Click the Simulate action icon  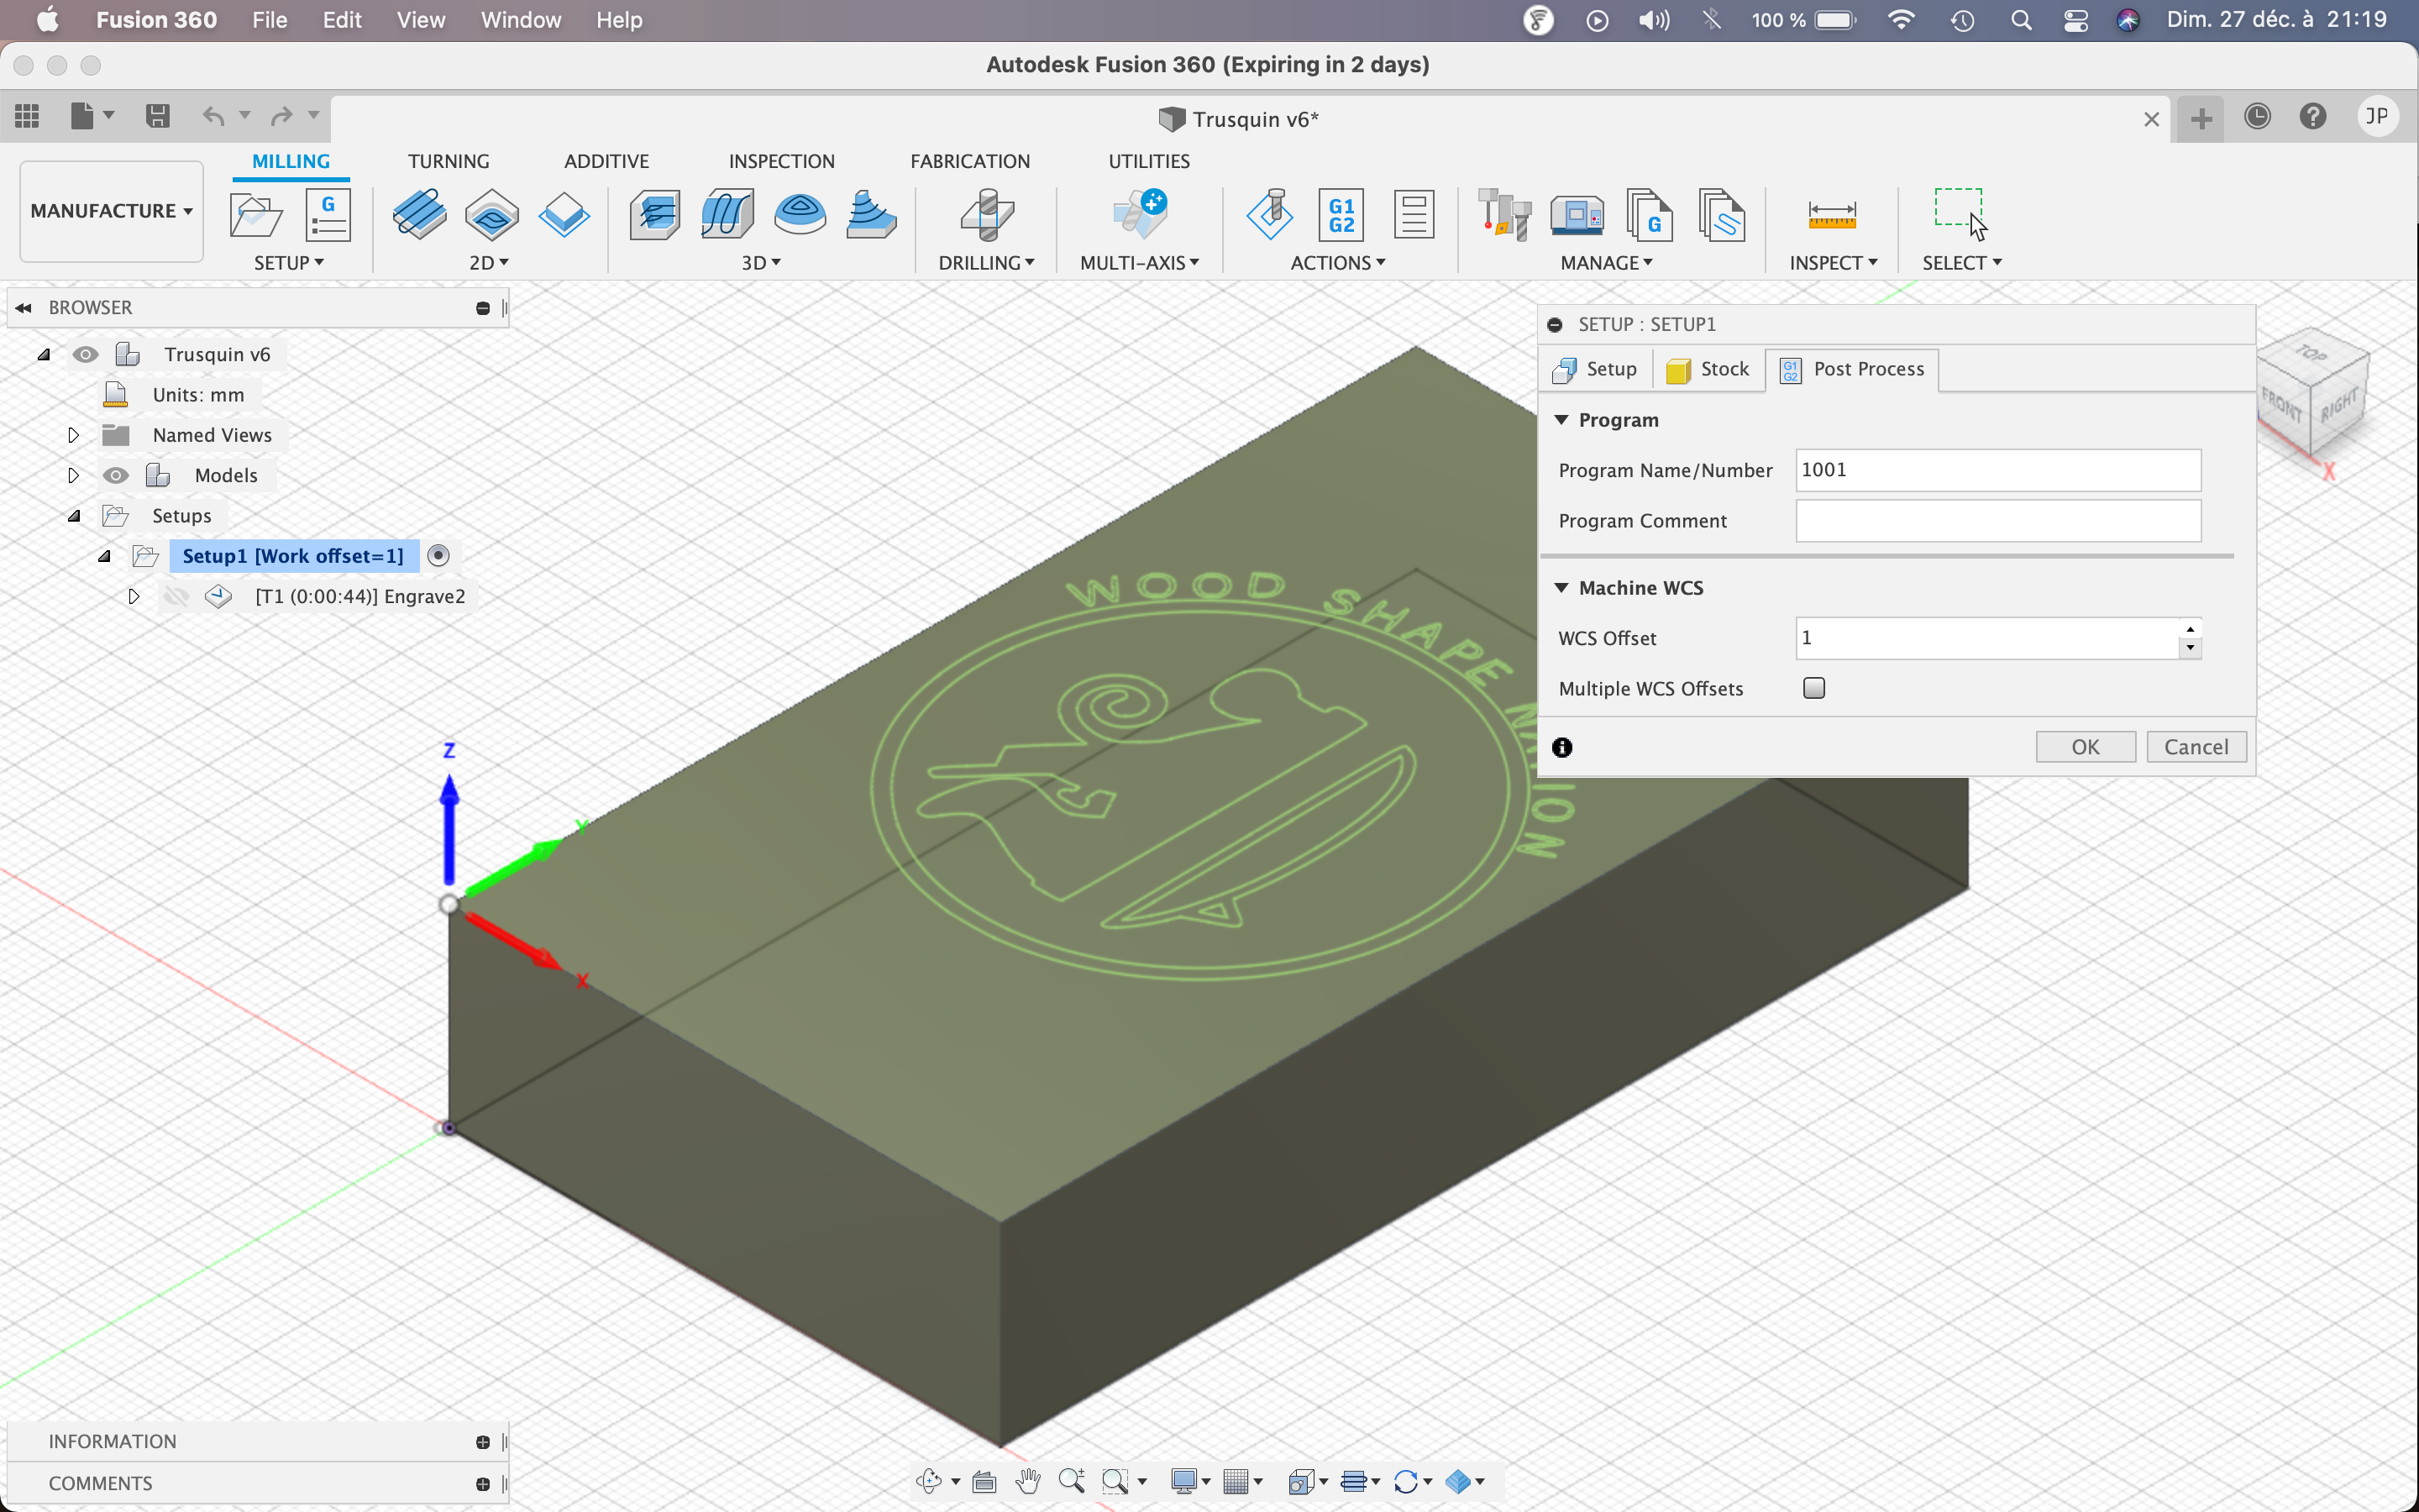tap(1269, 215)
